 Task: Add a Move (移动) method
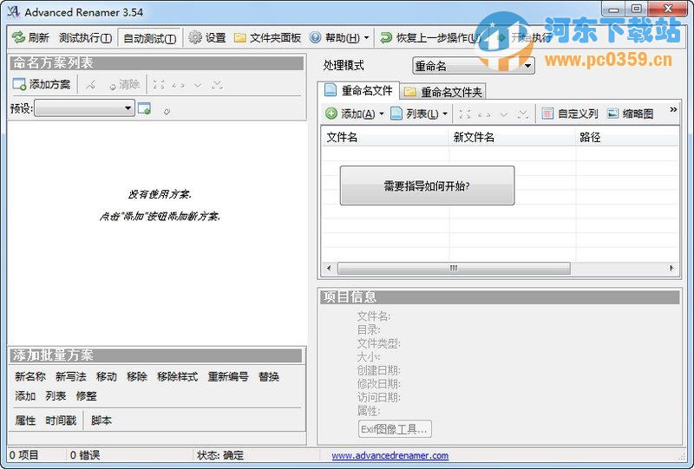pos(107,377)
